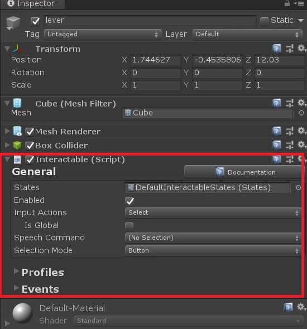Screen dimensions: 307x329
Task: Open Transform component help reference
Action: point(276,49)
